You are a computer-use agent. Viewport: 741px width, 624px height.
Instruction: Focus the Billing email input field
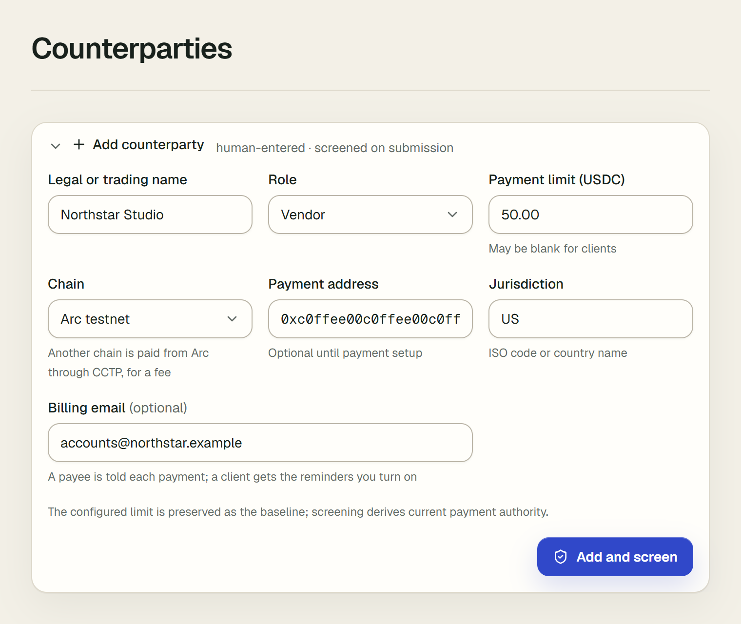coord(260,443)
